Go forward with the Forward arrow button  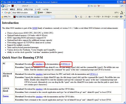[x=6, y=6]
